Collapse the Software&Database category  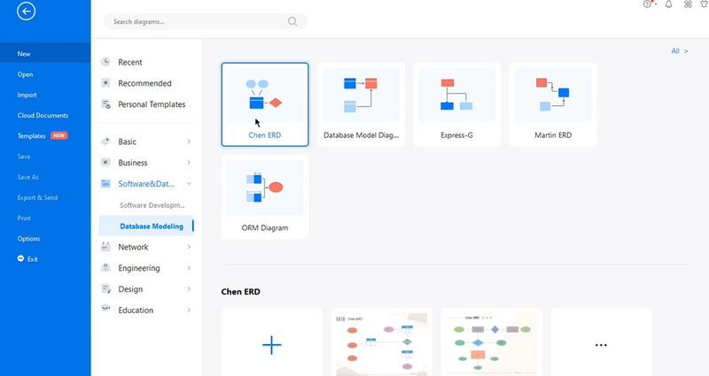coord(189,184)
